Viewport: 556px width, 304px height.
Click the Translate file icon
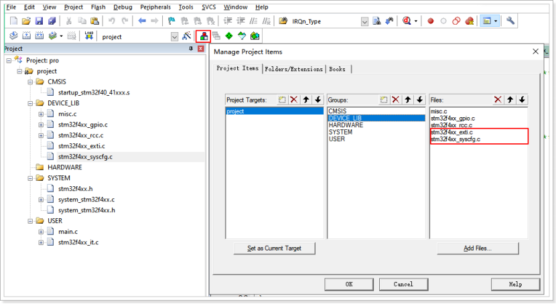pos(13,35)
